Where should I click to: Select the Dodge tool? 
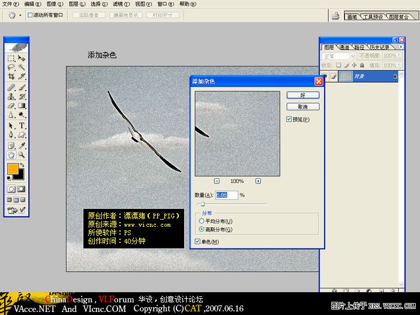click(x=22, y=115)
